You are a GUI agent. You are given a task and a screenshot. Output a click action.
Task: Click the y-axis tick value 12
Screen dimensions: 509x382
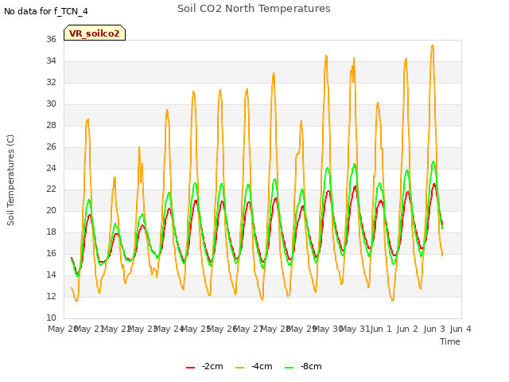[51, 296]
